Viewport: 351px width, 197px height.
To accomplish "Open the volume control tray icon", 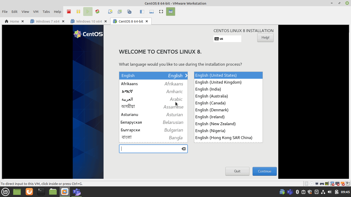I will (330, 192).
